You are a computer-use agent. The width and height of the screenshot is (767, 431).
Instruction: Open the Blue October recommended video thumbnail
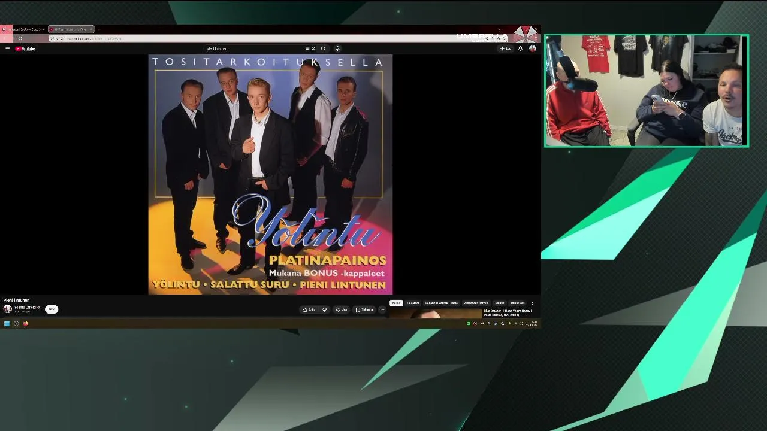tap(436, 314)
